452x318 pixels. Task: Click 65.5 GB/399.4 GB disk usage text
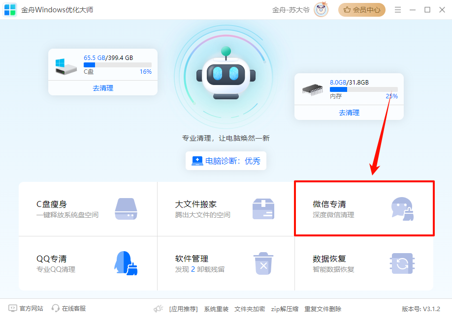pos(108,58)
